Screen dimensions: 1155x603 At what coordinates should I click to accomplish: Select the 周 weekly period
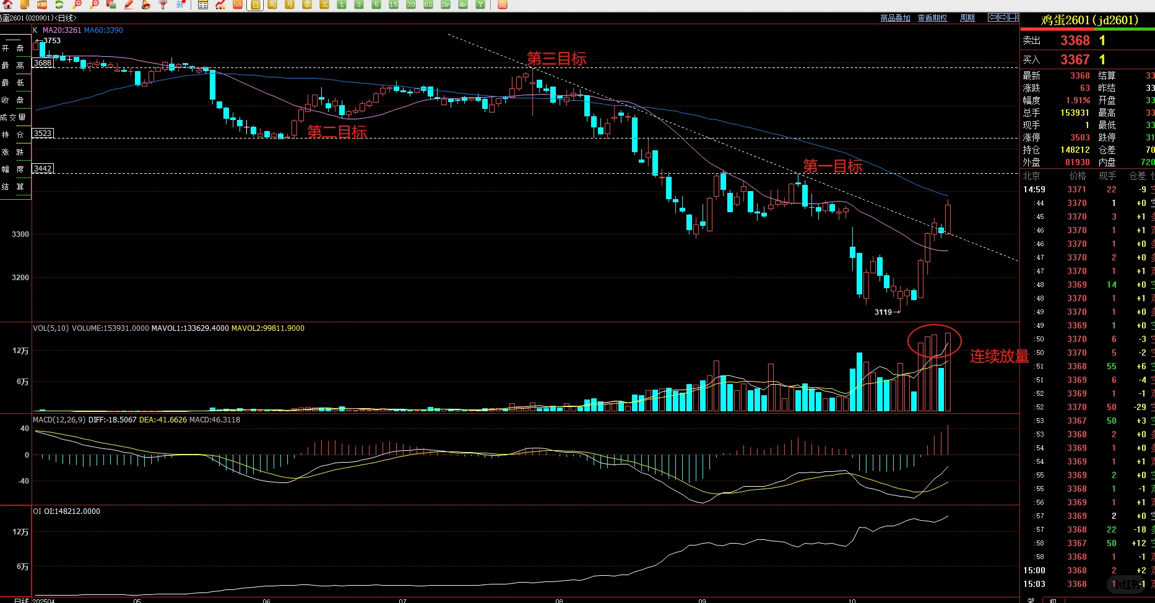click(x=272, y=4)
